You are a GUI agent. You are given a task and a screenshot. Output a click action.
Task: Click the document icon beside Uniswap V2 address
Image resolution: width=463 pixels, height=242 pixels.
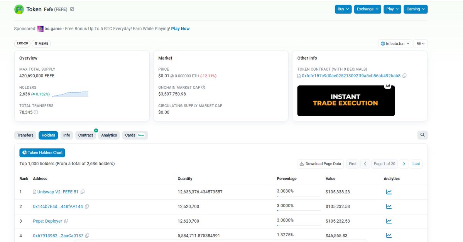click(x=35, y=192)
